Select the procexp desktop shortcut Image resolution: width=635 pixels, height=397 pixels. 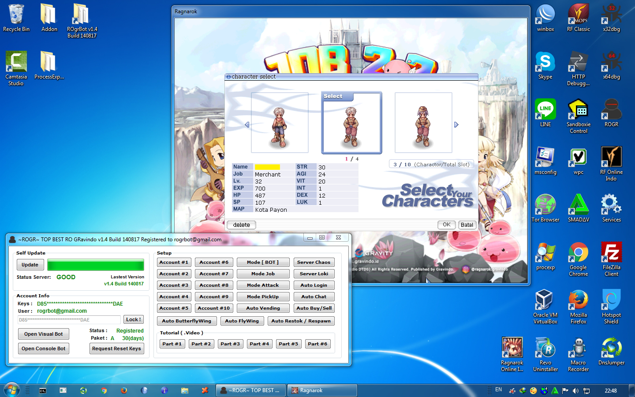tap(545, 256)
